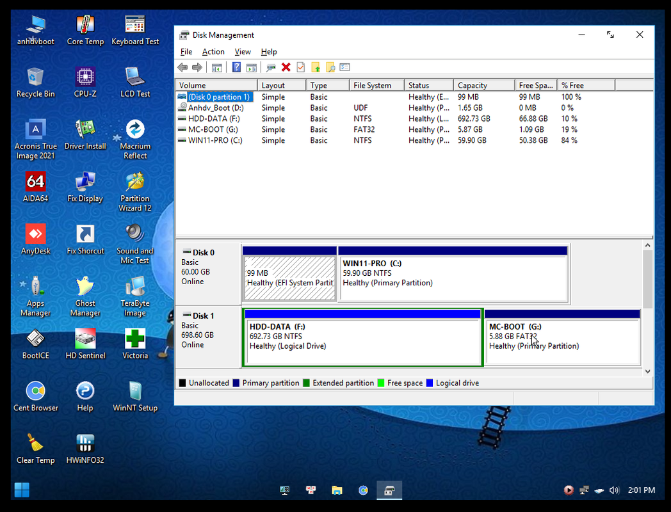Select the HWiNFO32 desktop icon
Image resolution: width=671 pixels, height=512 pixels.
coord(85,449)
